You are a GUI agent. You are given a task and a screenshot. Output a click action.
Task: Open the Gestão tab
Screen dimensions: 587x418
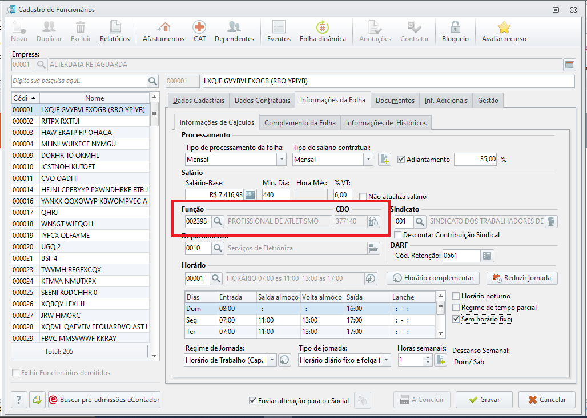[488, 101]
